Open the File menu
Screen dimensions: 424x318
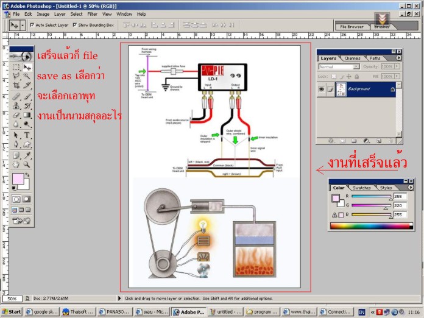[16, 14]
